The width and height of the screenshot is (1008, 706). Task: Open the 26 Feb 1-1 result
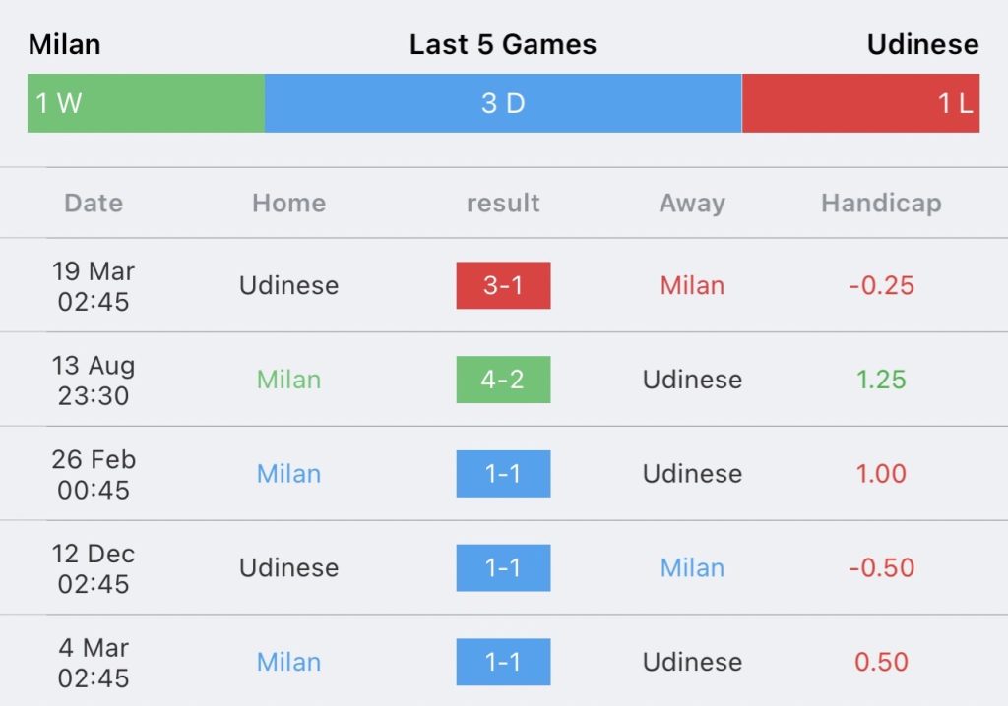pyautogui.click(x=503, y=474)
